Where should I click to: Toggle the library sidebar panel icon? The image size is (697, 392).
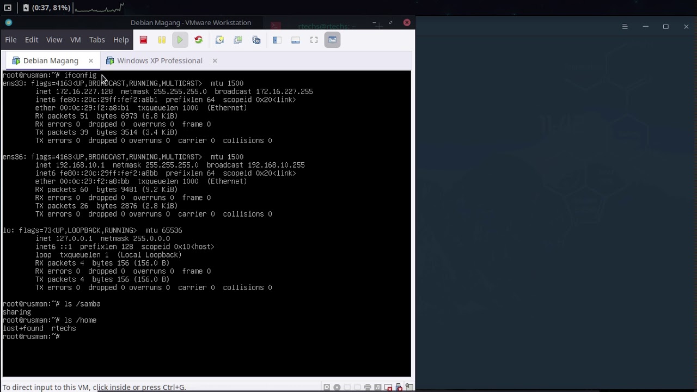[x=277, y=40]
